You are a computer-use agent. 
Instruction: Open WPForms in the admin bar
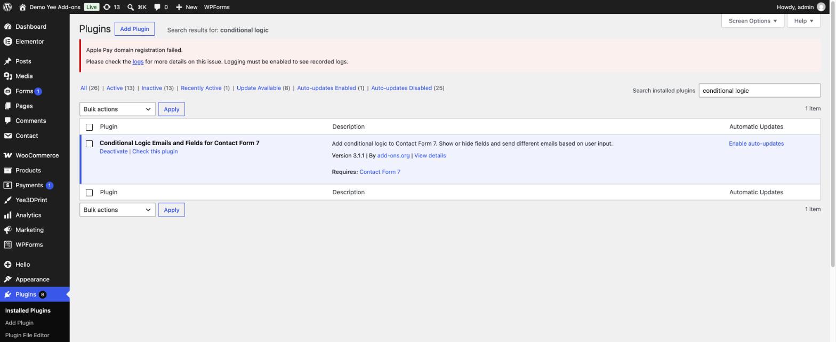(x=216, y=7)
